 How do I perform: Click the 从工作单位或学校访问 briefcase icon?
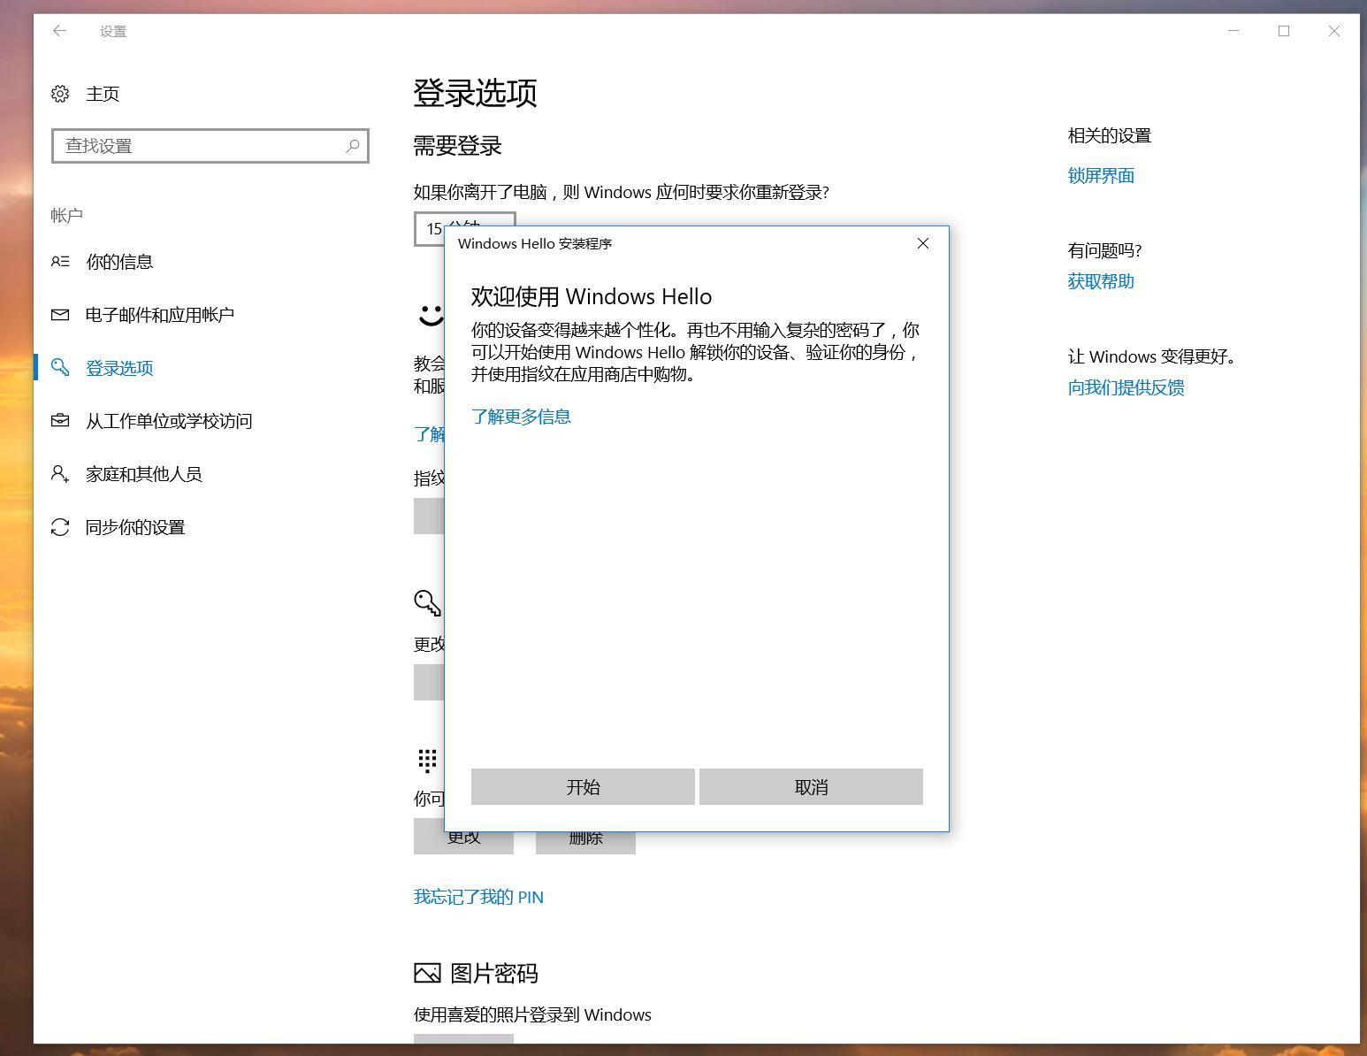click(x=60, y=421)
